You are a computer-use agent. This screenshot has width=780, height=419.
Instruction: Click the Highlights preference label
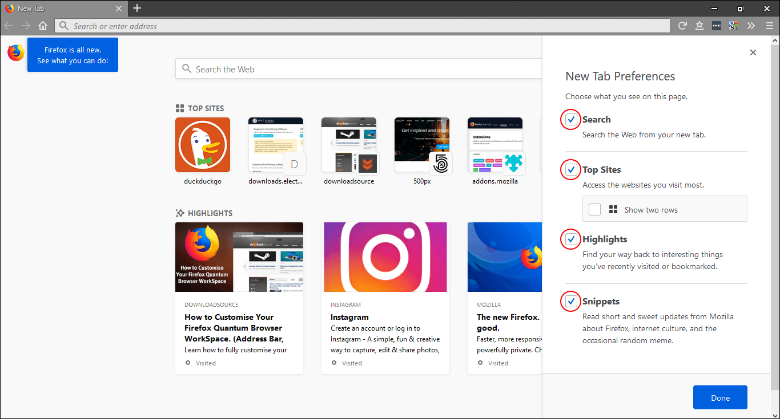[605, 239]
